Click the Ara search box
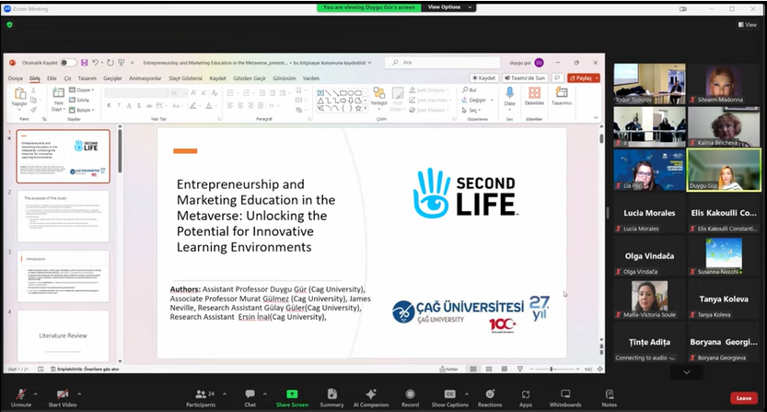This screenshot has width=767, height=412. click(x=442, y=63)
